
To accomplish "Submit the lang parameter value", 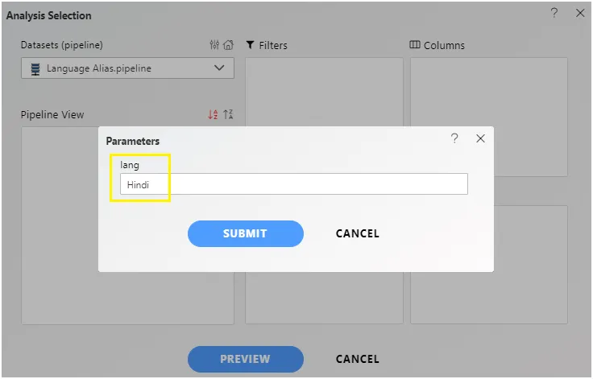I will 246,233.
